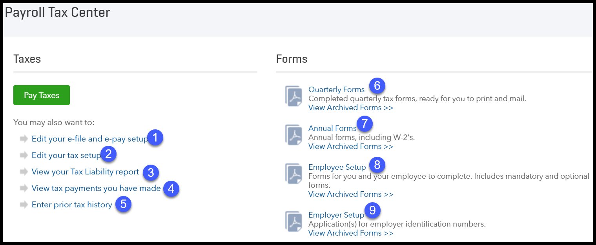The image size is (596, 245).
Task: Click 'Application(s) for employer identification numbers' text
Action: pos(397,224)
